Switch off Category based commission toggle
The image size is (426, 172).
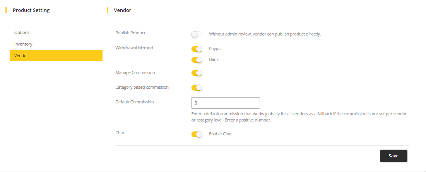(197, 88)
